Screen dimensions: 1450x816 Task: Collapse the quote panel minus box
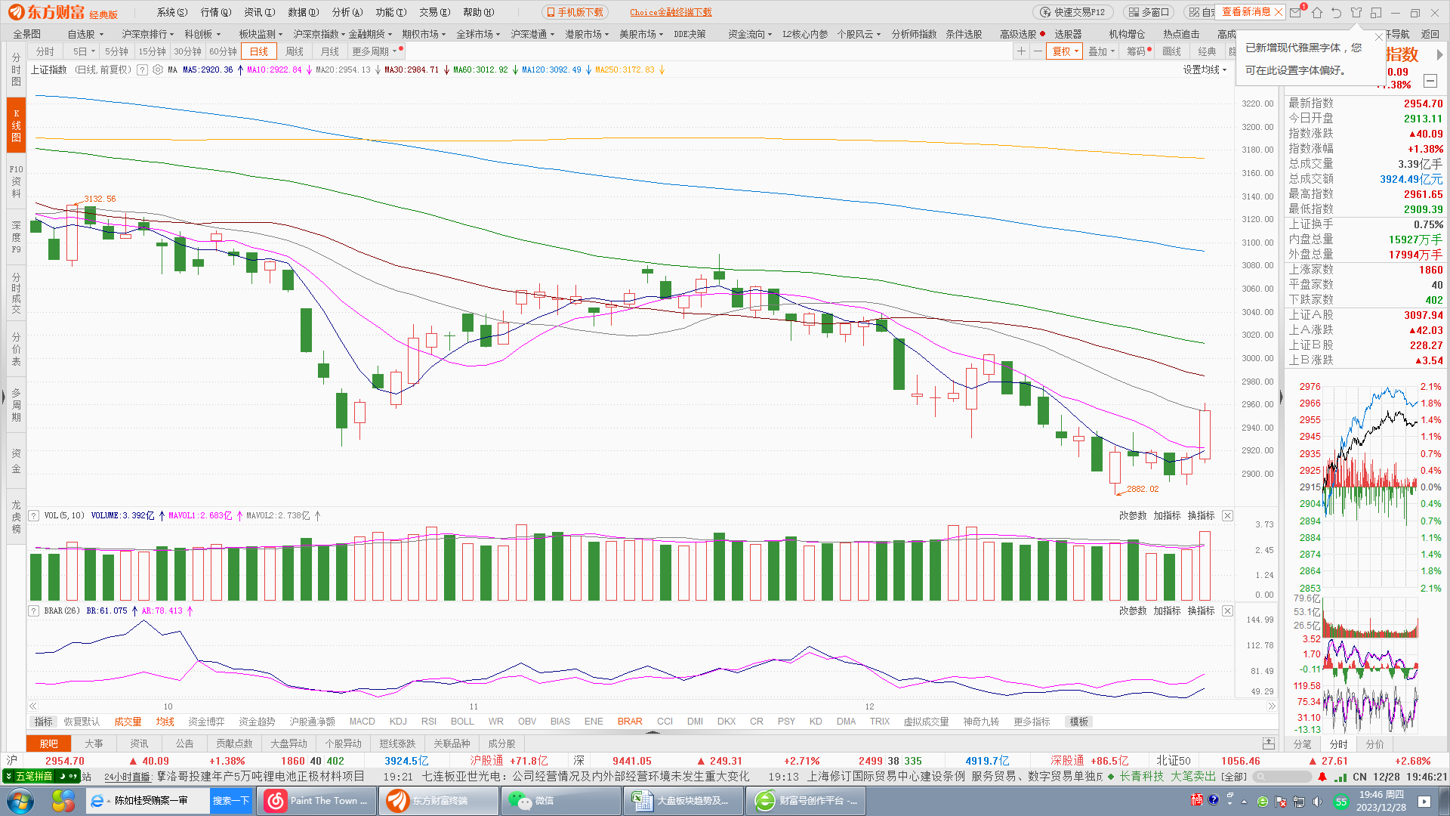(1430, 81)
